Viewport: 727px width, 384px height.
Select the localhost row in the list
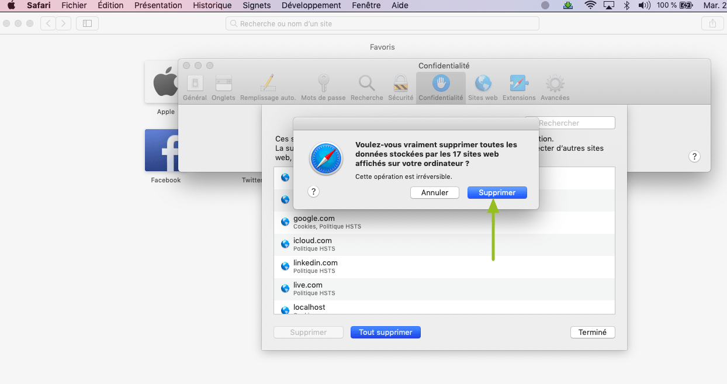444,307
